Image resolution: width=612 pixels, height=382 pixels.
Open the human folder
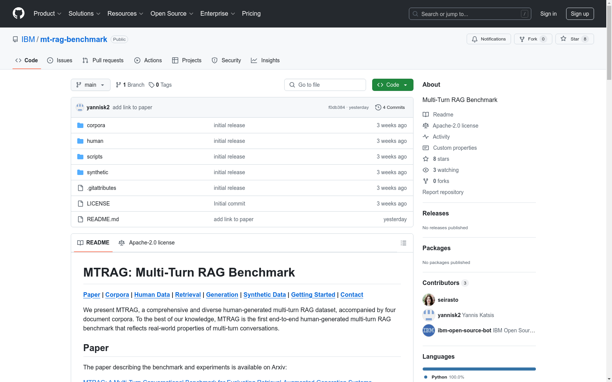(x=95, y=141)
